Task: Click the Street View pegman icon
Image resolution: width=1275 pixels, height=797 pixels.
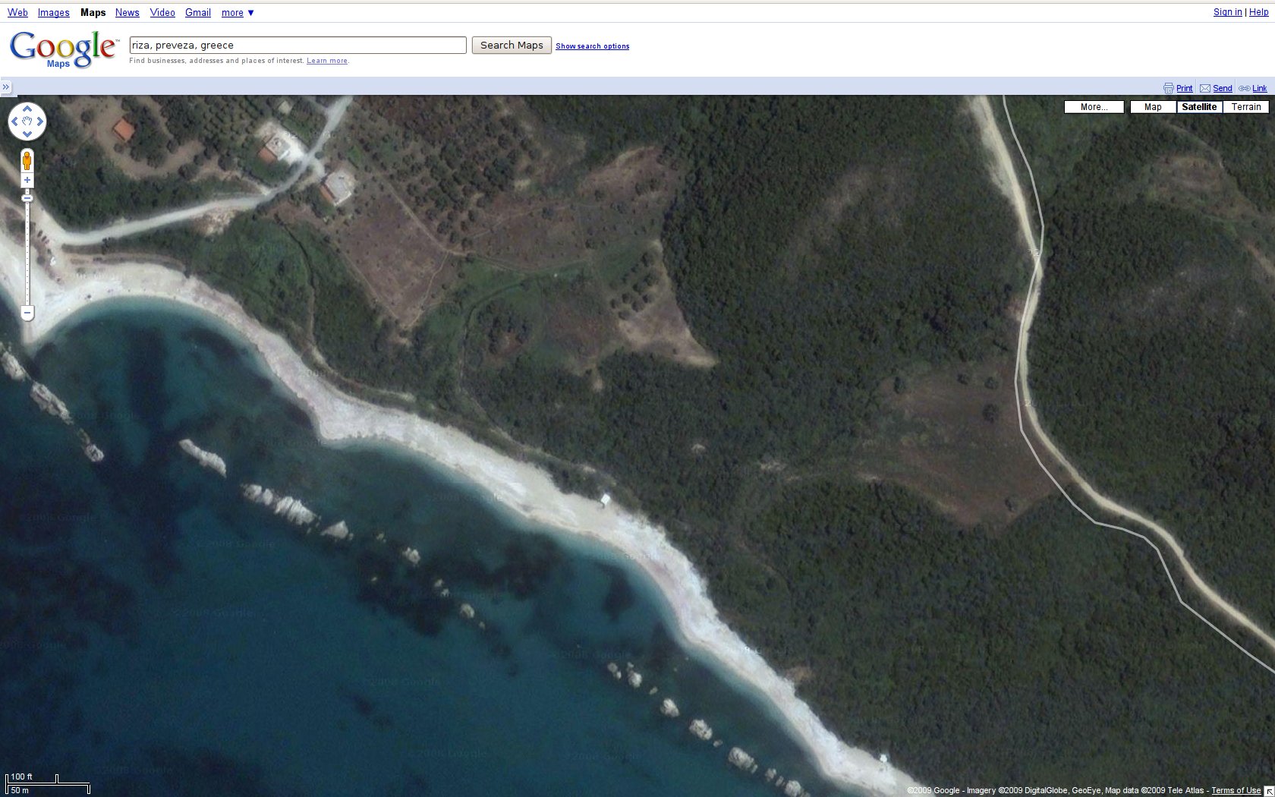Action: point(27,161)
